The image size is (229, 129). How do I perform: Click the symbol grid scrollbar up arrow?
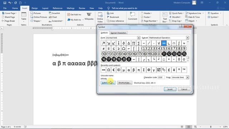[x=188, y=42]
